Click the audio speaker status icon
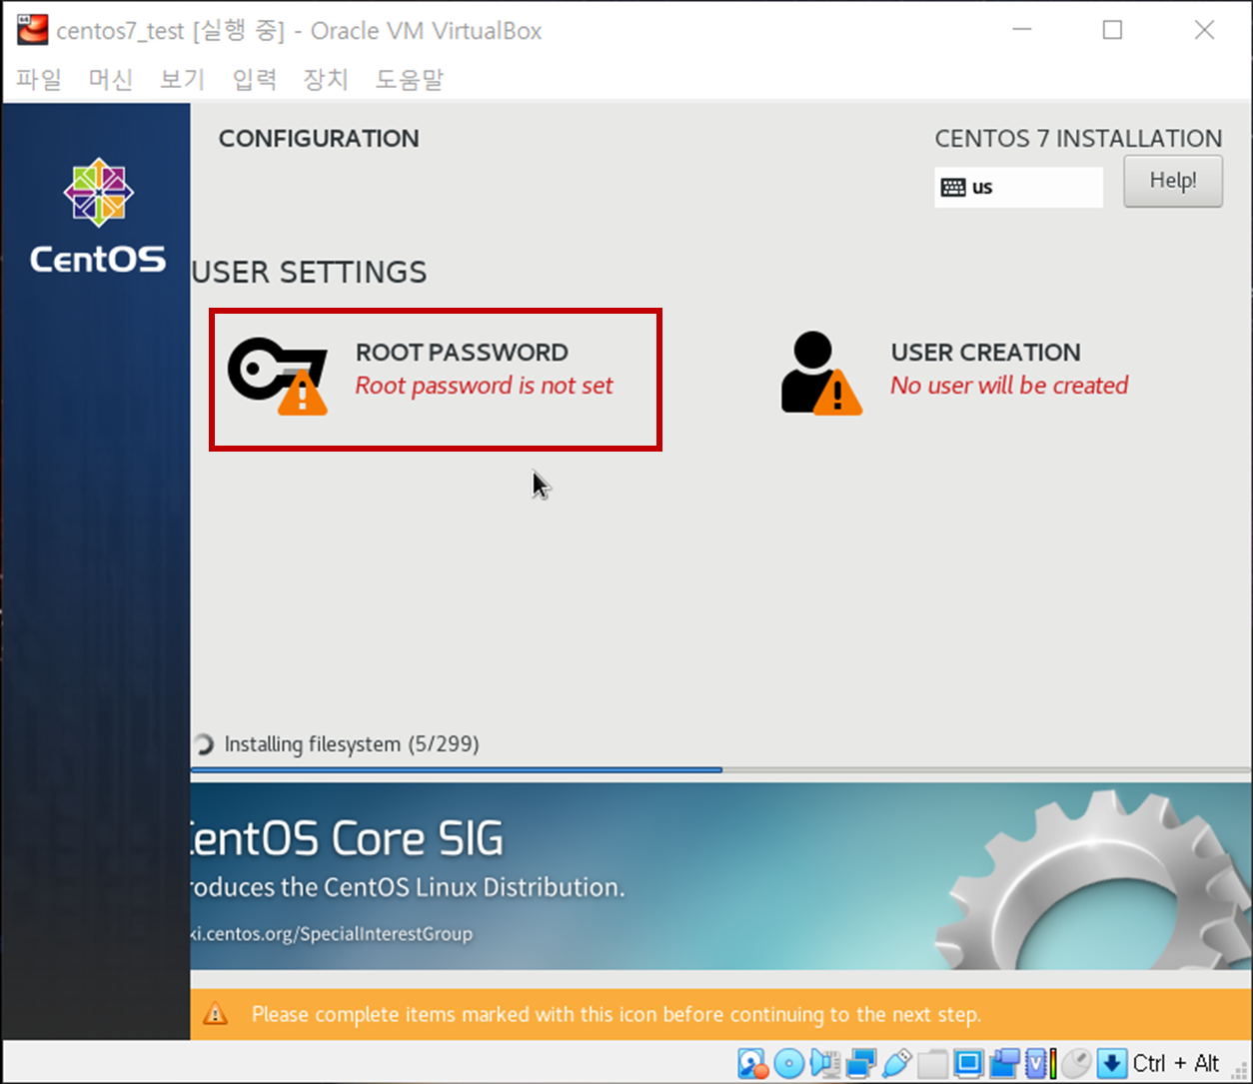The height and width of the screenshot is (1084, 1253). pyautogui.click(x=825, y=1064)
